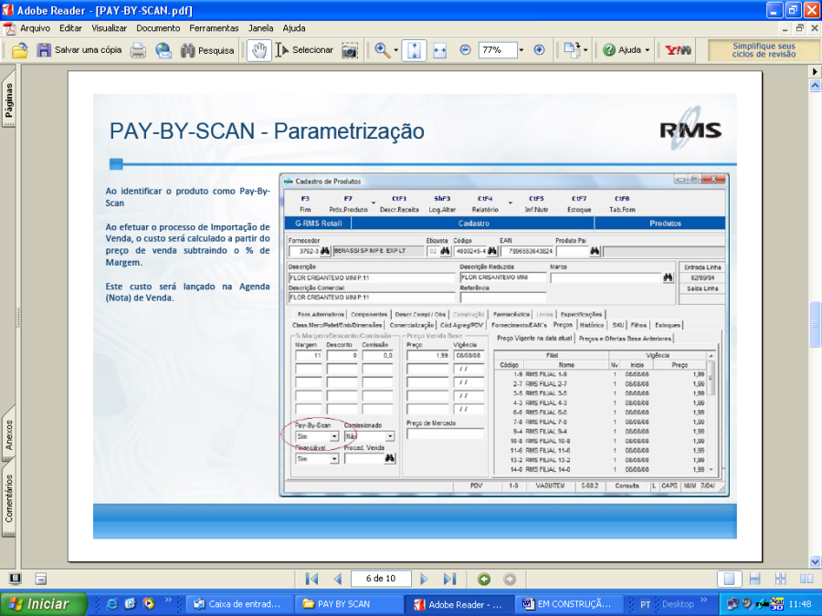This screenshot has width=822, height=616.
Task: Open Pesquisa search with binoculars
Action: click(207, 50)
